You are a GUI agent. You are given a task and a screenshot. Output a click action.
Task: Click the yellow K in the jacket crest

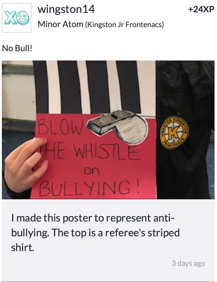point(174,133)
